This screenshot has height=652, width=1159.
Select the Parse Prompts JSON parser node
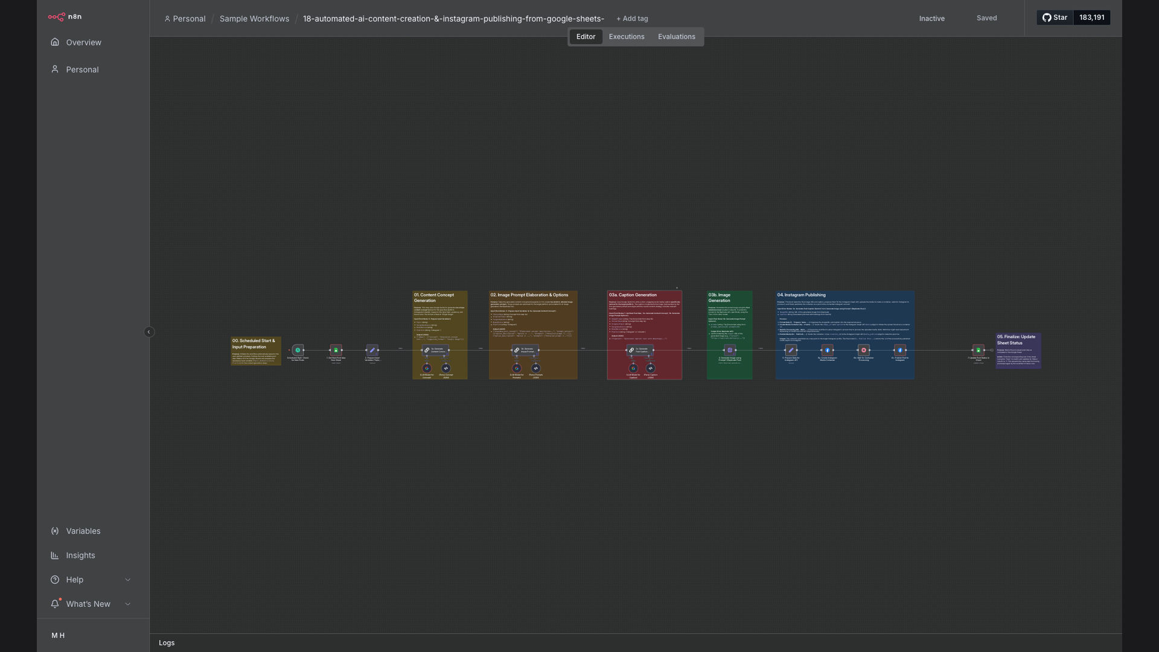[535, 368]
